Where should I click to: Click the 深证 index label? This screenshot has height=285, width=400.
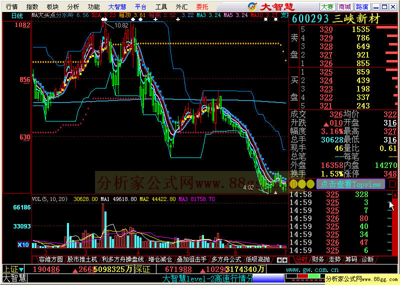point(142,269)
